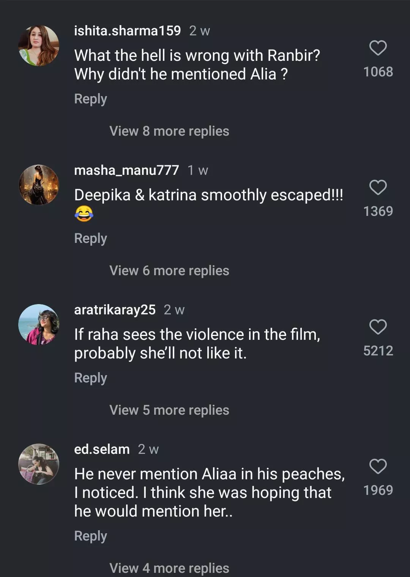Reply to ed.selam's comment

90,536
